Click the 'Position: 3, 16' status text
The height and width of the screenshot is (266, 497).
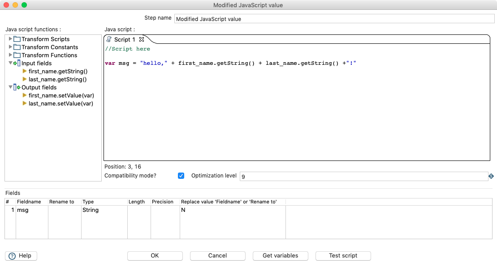pos(123,167)
